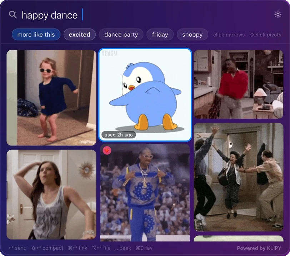
Task: Select the man in red sweater GIF
Action: [239, 84]
